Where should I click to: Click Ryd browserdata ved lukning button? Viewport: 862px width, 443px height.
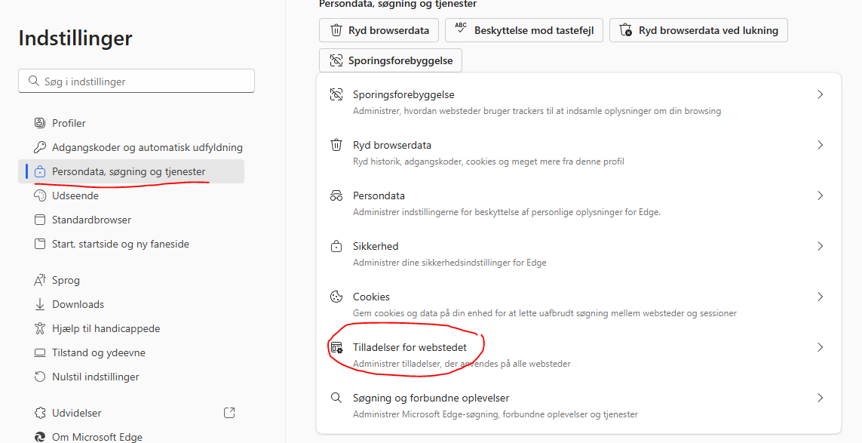point(698,30)
